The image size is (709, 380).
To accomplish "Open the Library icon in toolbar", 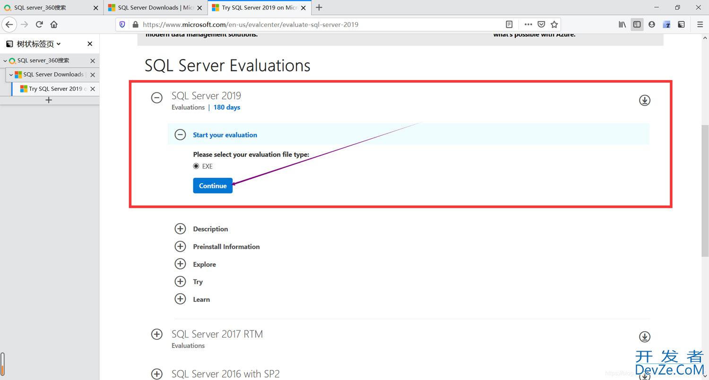I will point(623,25).
